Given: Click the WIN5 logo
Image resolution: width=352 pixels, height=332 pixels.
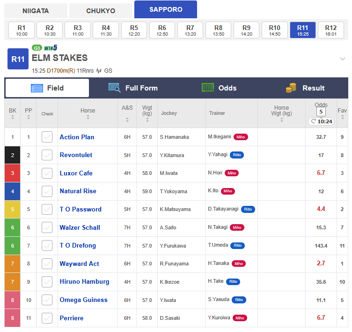Looking at the screenshot, I should point(51,48).
